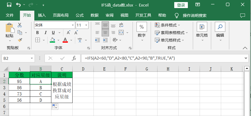Open the 剪贴板 dialog launcher
The width and height of the screenshot is (251, 116).
pyautogui.click(x=29, y=48)
